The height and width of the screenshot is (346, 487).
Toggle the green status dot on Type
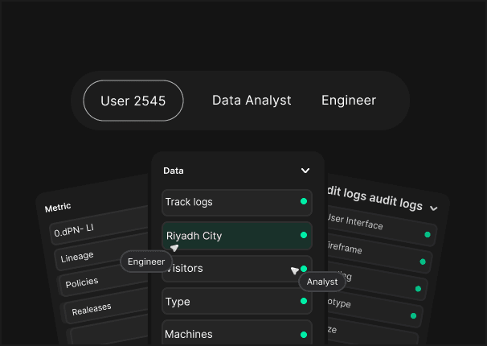[303, 302]
